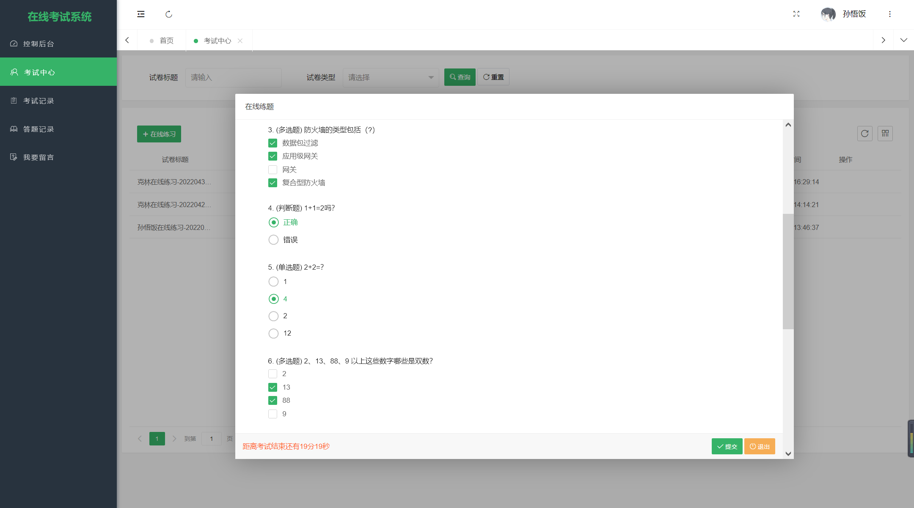The width and height of the screenshot is (914, 508).
Task: Uncheck the 13 option in question 6
Action: pyautogui.click(x=273, y=387)
